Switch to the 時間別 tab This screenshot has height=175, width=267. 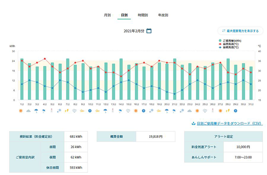point(143,15)
